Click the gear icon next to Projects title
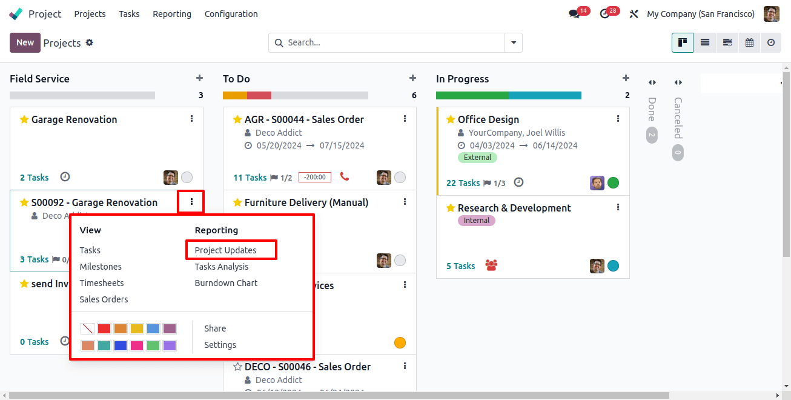This screenshot has width=791, height=400. click(90, 42)
